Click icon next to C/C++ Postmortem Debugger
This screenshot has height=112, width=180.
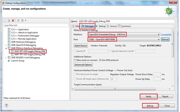(x=9, y=36)
